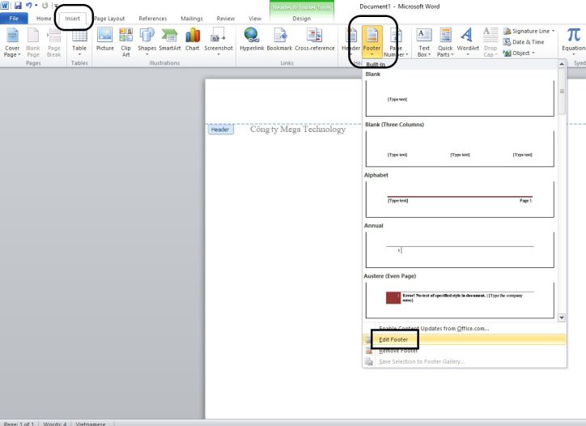Viewport: 586px width, 426px height.
Task: Click the Word application icon
Action: point(5,6)
